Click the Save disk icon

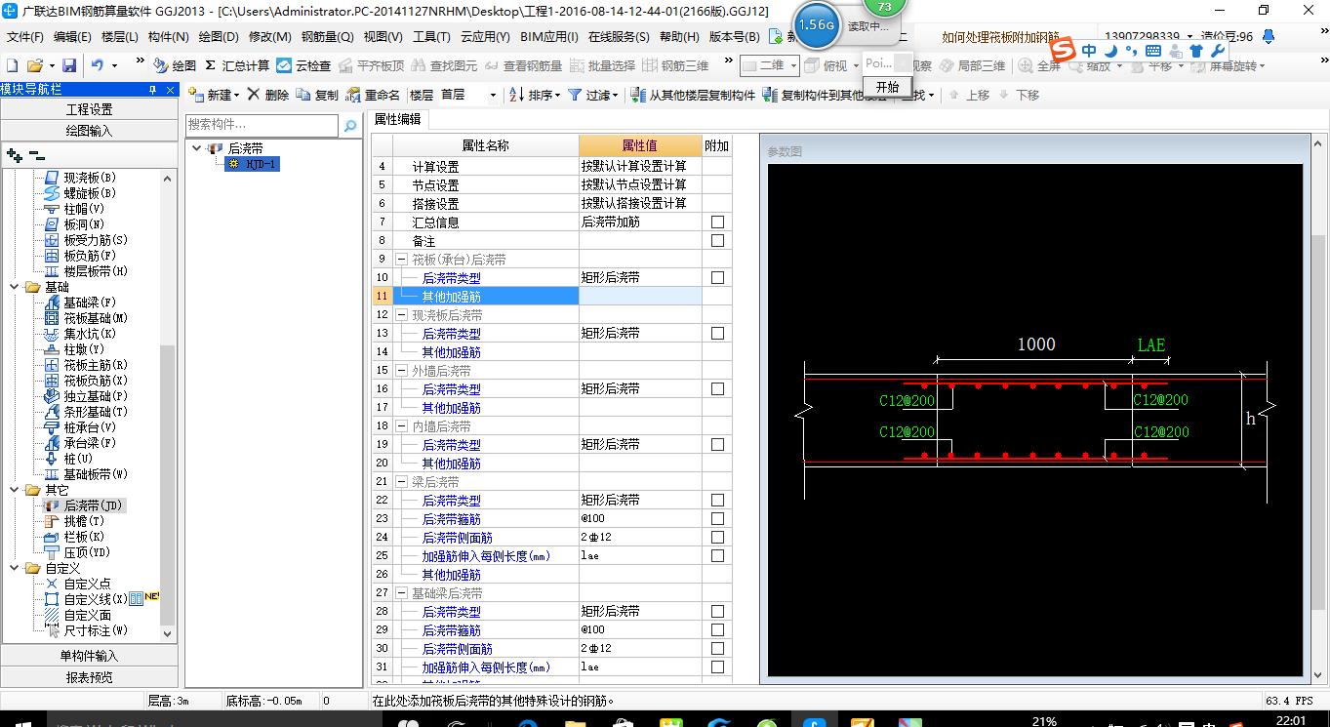point(69,65)
